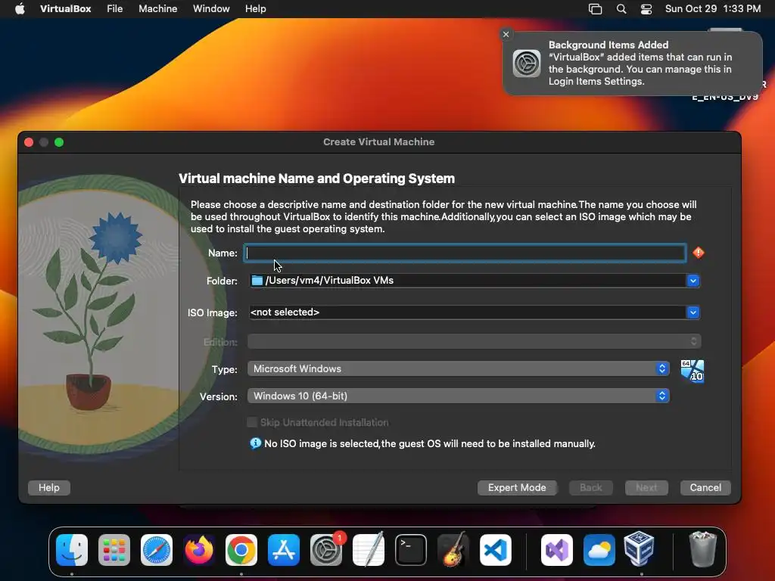
Task: Launch Google Chrome from the dock
Action: pos(241,550)
